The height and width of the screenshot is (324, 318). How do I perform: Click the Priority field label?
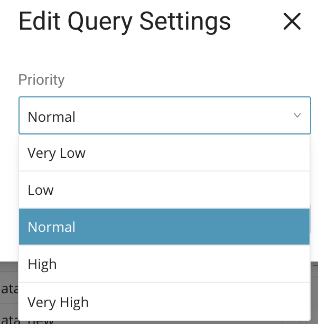pyautogui.click(x=41, y=80)
